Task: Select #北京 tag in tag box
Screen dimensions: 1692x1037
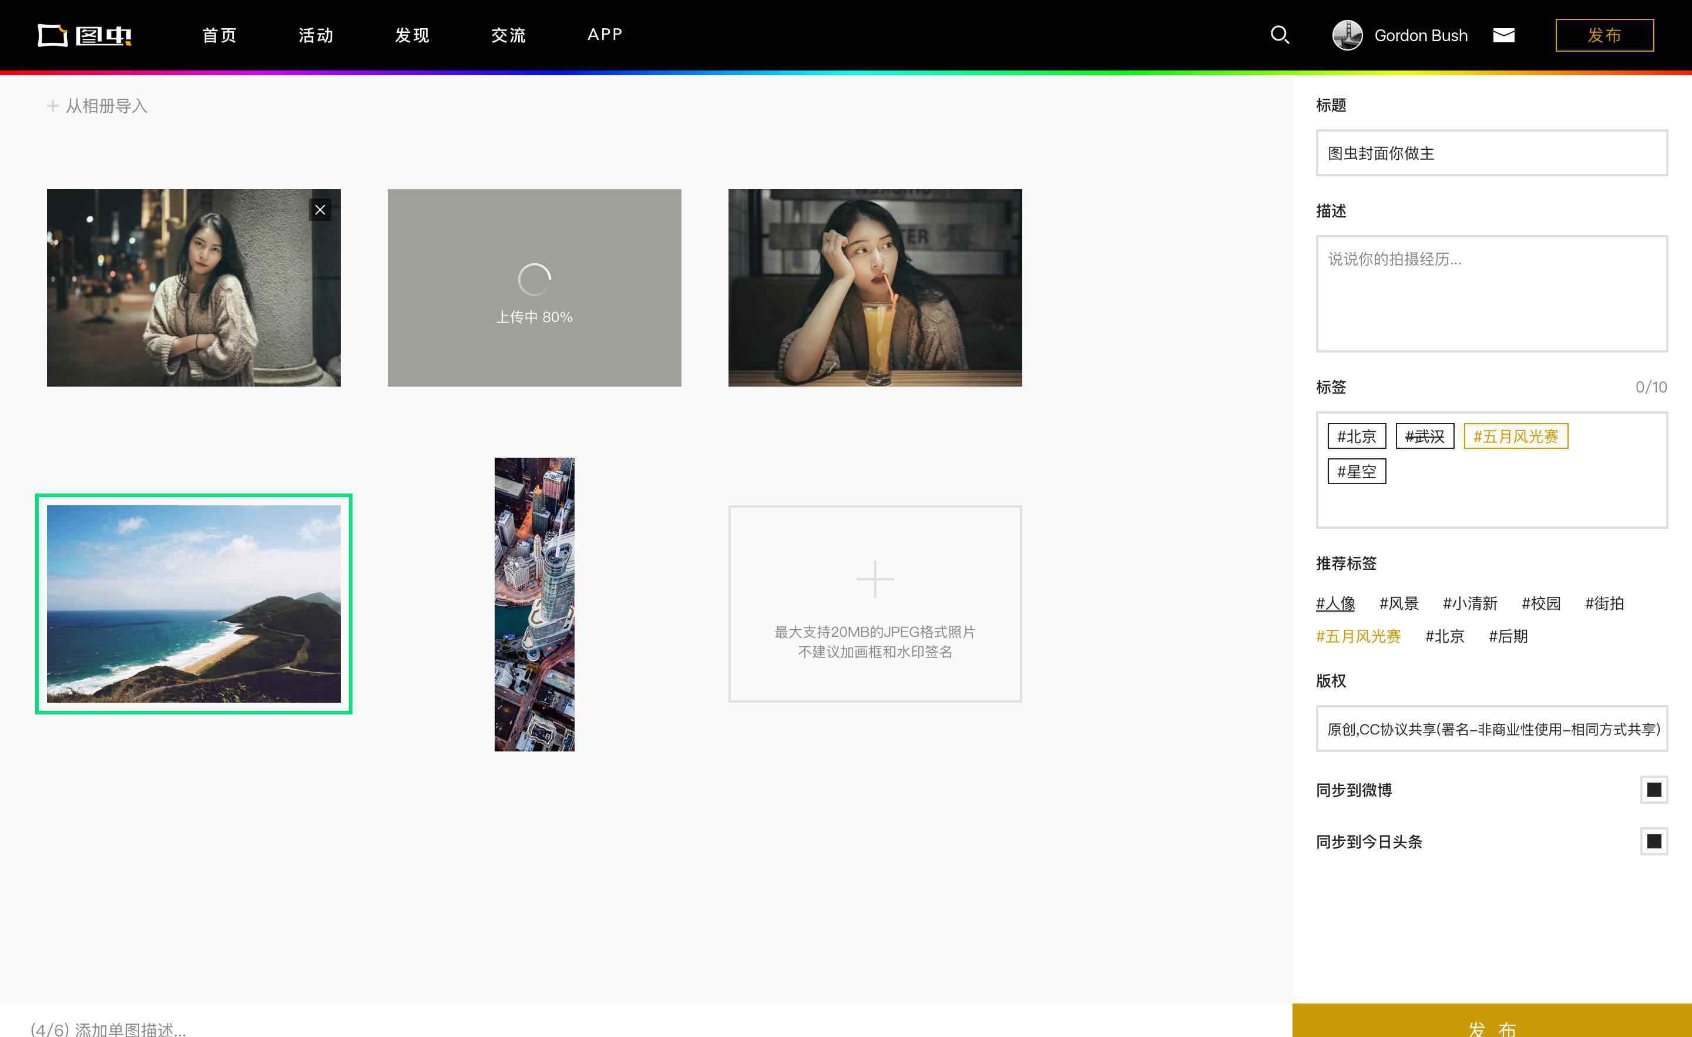Action: coord(1356,436)
